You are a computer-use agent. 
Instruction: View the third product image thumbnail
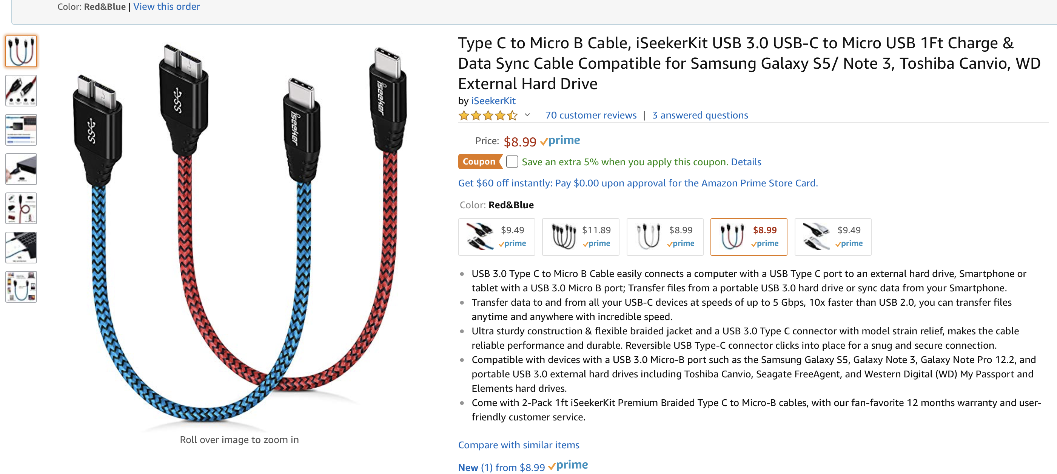tap(21, 130)
